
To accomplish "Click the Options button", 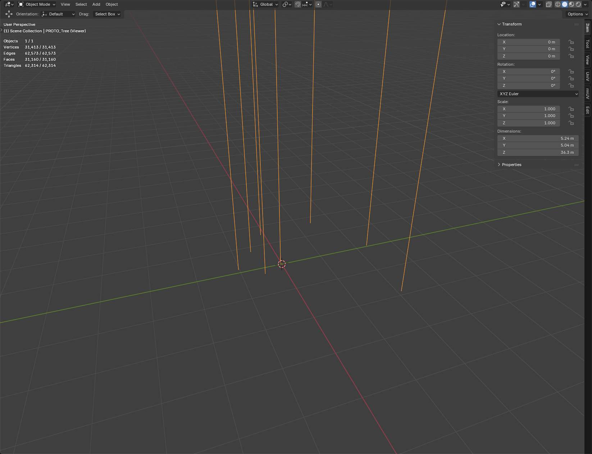I will tap(577, 14).
